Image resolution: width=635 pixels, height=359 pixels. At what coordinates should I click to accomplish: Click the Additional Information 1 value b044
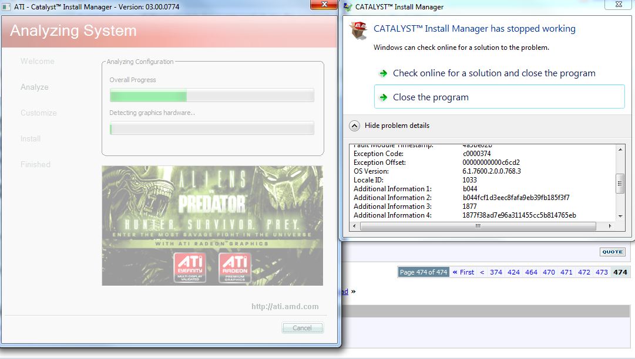pyautogui.click(x=470, y=189)
